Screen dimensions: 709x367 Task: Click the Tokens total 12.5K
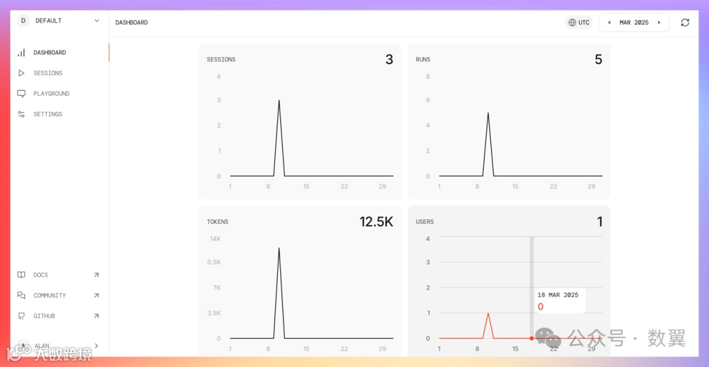[x=376, y=222]
